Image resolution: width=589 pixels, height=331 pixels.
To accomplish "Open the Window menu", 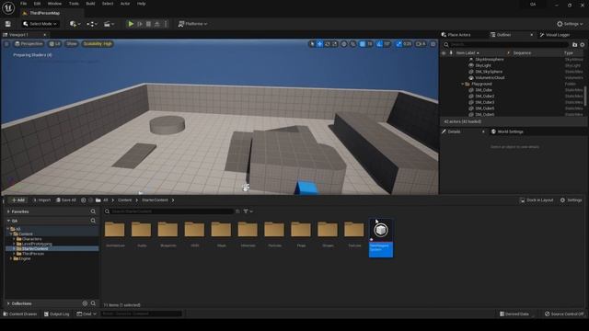I will click(x=54, y=4).
